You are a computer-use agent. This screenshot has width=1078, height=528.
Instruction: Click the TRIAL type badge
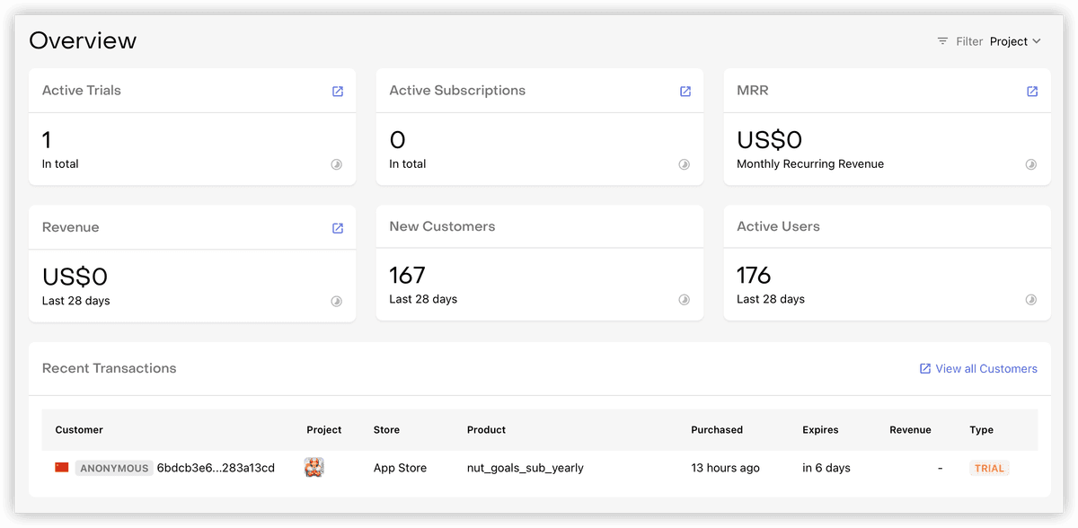989,468
